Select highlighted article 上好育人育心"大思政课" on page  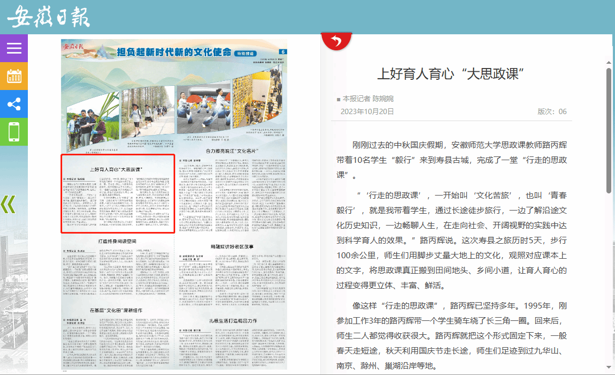click(118, 194)
